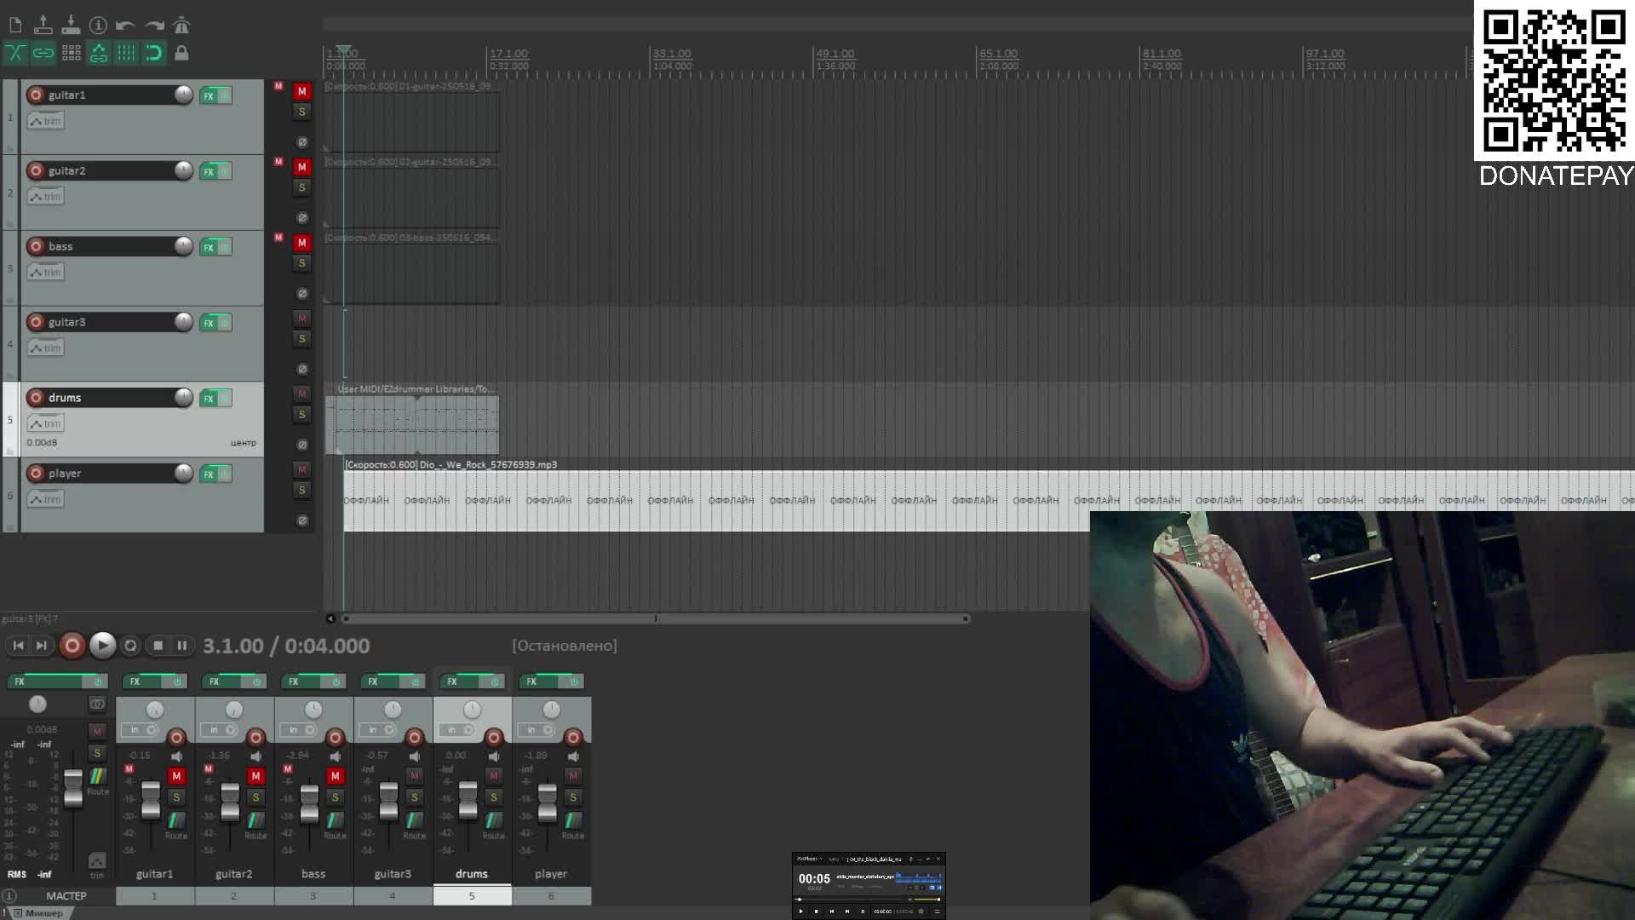
Task: Select mixer channel number 3
Action: coord(313,896)
